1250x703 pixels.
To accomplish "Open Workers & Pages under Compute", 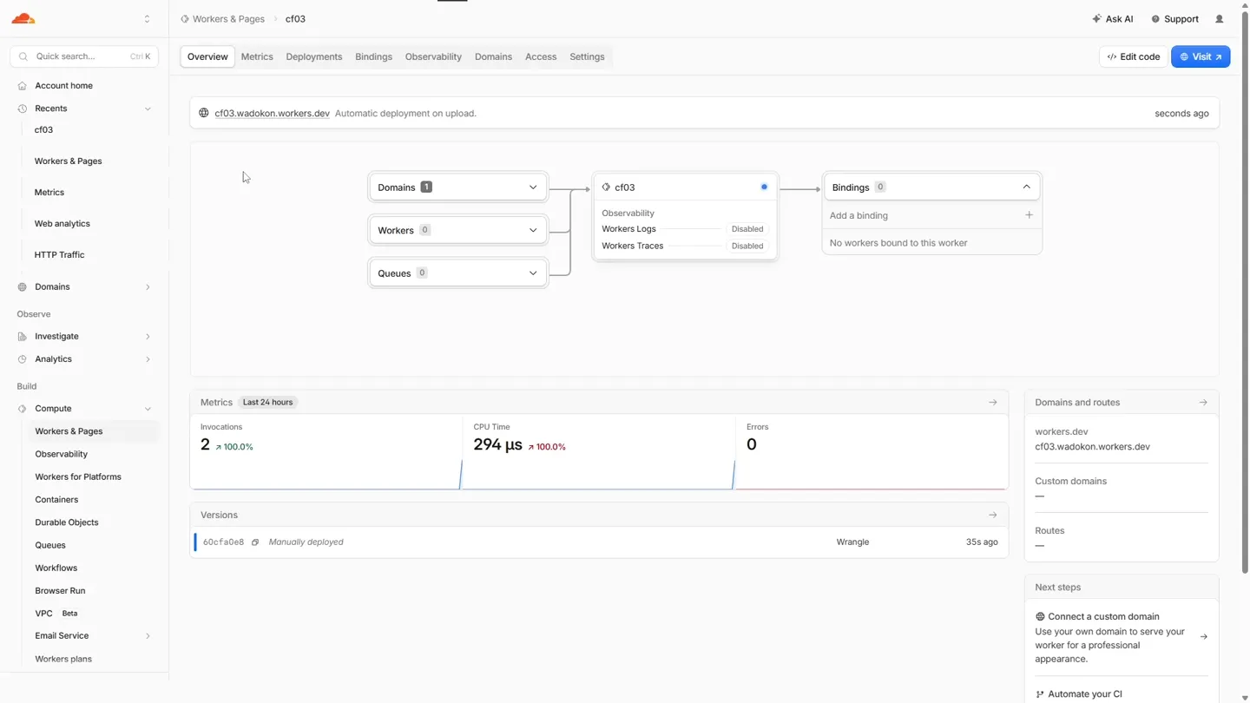I will click(69, 431).
